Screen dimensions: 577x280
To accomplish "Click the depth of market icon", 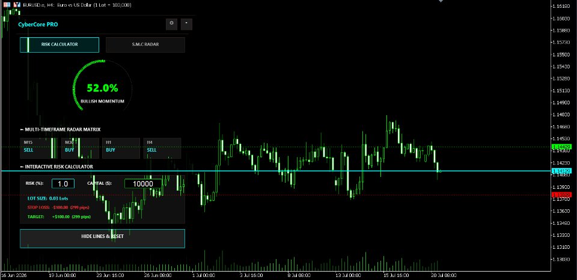I will pos(17,5).
